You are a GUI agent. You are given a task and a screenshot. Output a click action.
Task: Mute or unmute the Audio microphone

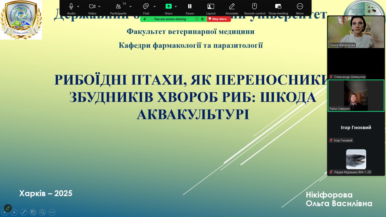(71, 6)
